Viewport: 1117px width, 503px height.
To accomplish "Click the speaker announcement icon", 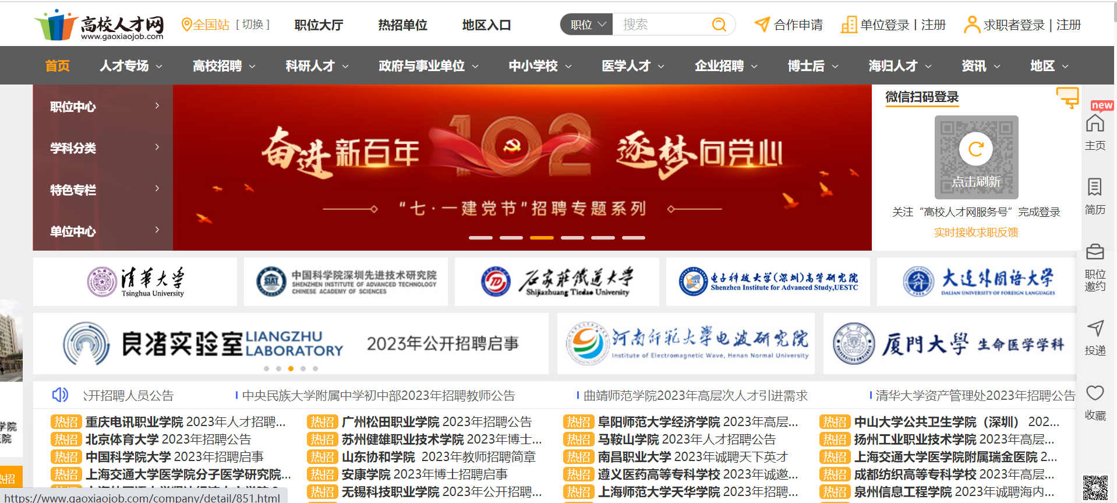I will click(60, 395).
